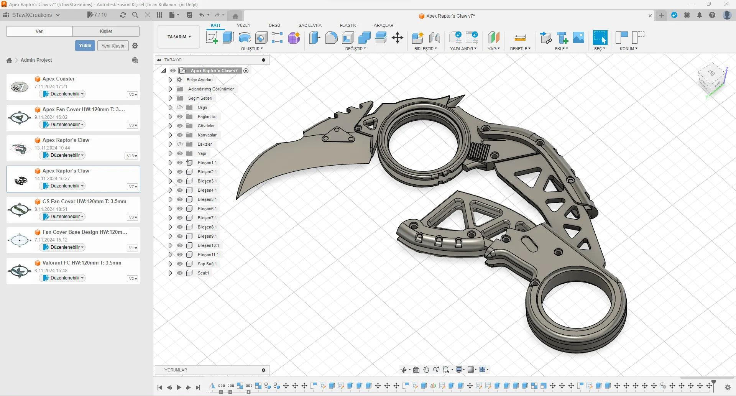The image size is (736, 396).
Task: Select the Insert Canvas image icon
Action: 579,38
